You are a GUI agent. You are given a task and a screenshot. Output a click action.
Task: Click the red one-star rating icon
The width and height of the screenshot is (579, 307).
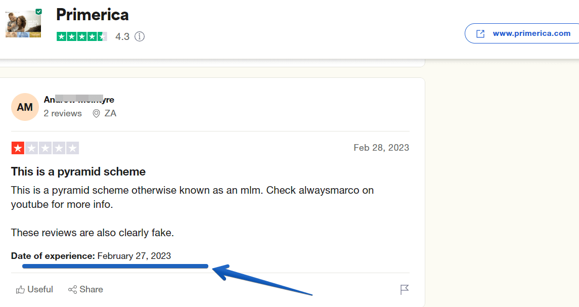pyautogui.click(x=18, y=148)
